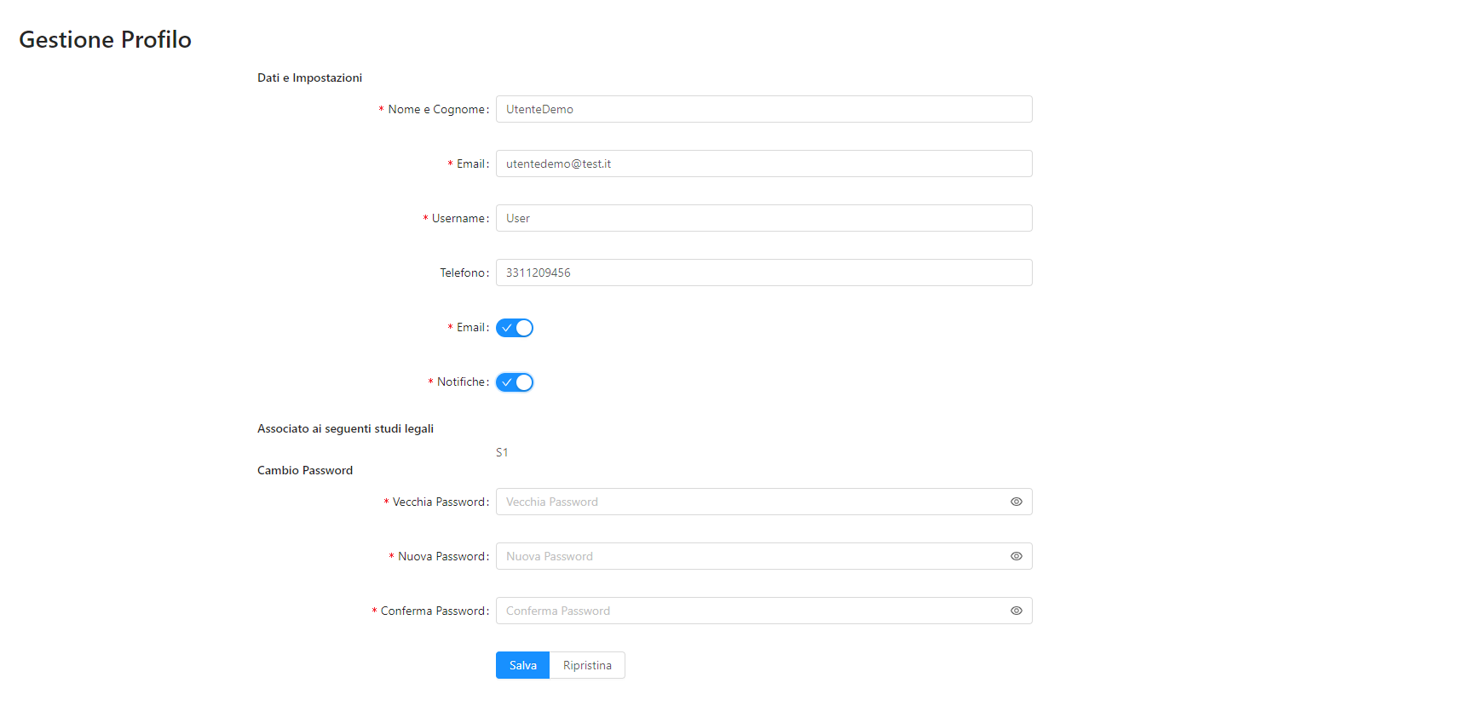Focus the Vecchia Password input
Viewport: 1469px width, 723px height.
click(x=750, y=502)
